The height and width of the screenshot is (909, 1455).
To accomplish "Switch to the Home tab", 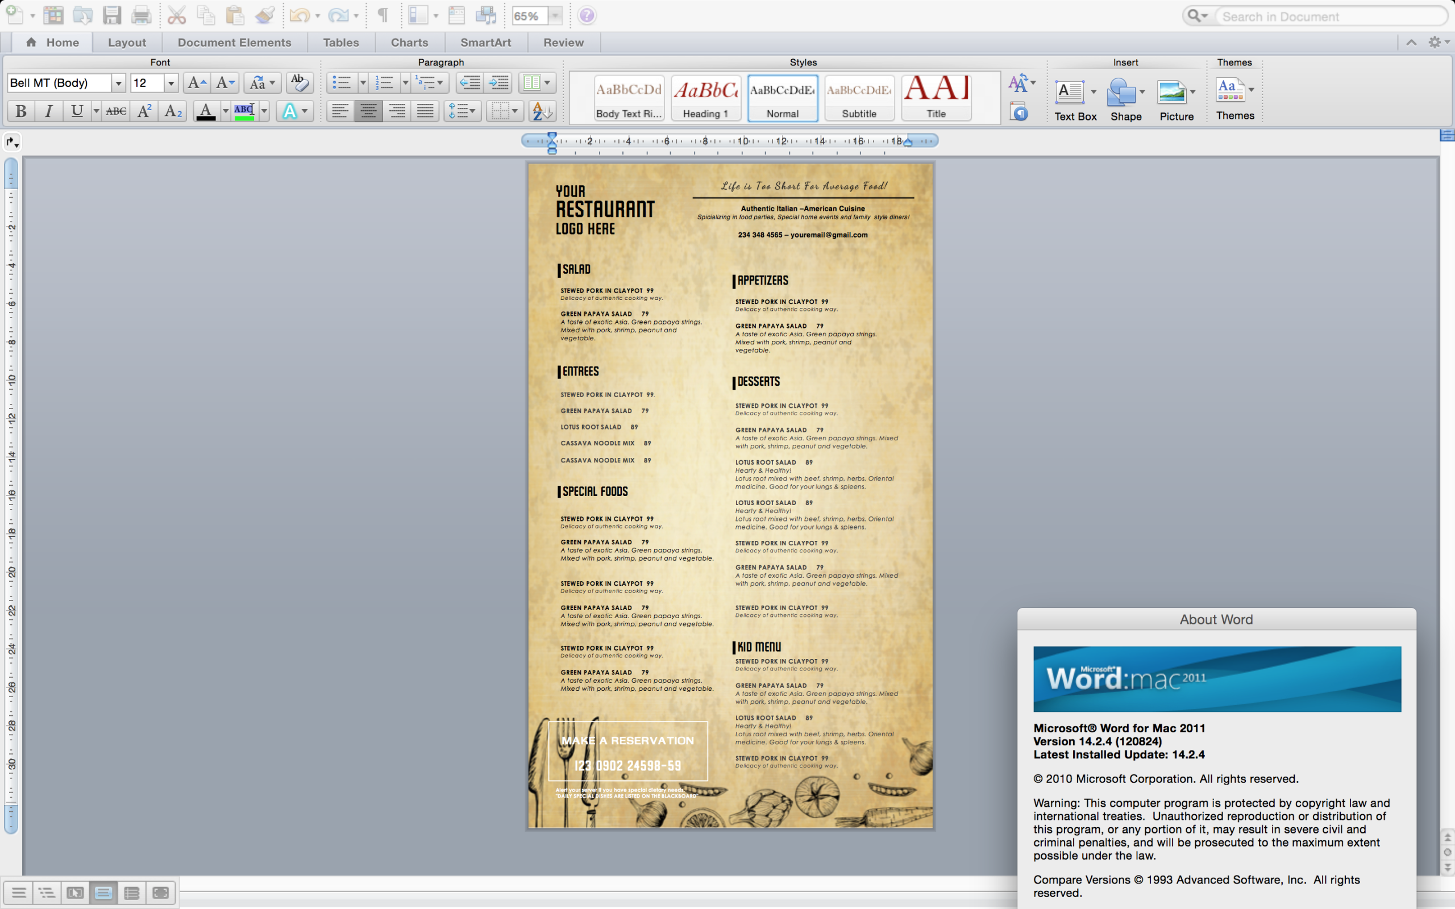I will 53,42.
